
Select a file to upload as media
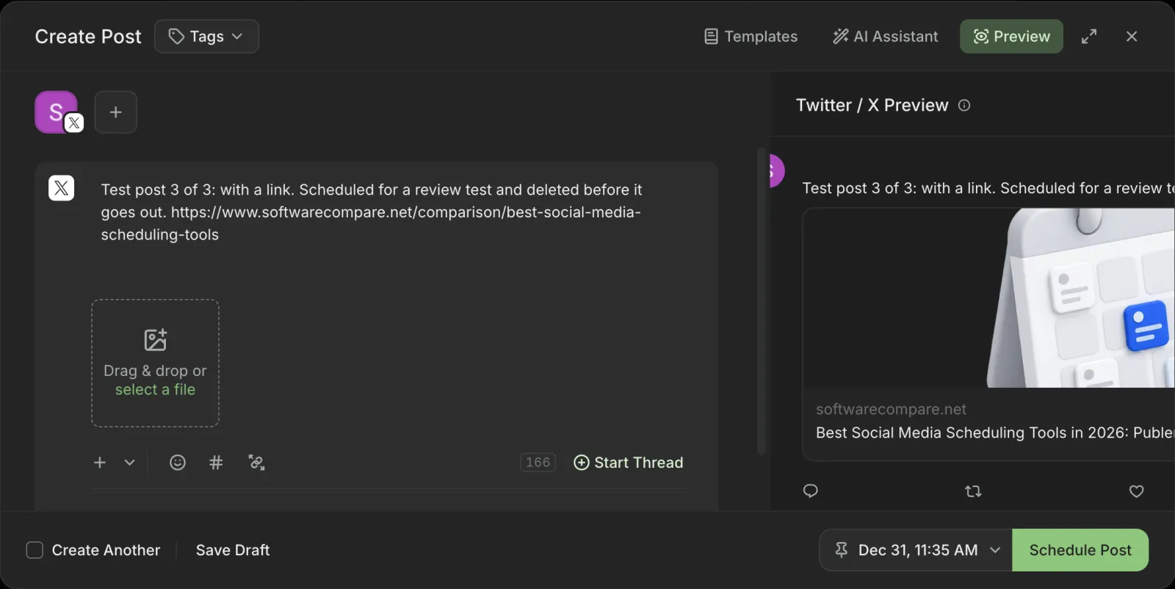(155, 390)
